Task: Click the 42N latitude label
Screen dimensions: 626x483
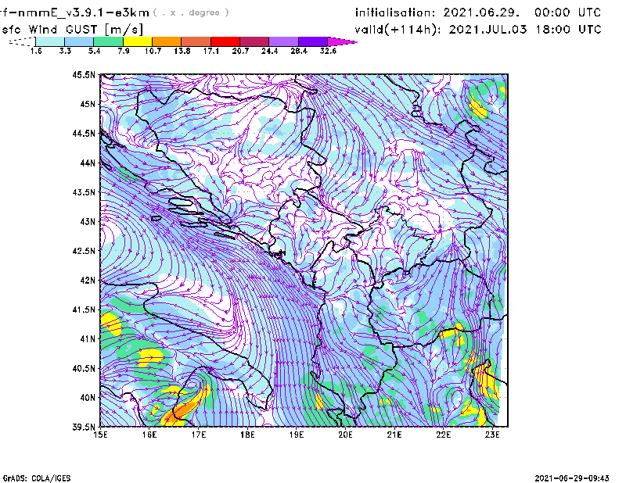Action: coord(88,281)
